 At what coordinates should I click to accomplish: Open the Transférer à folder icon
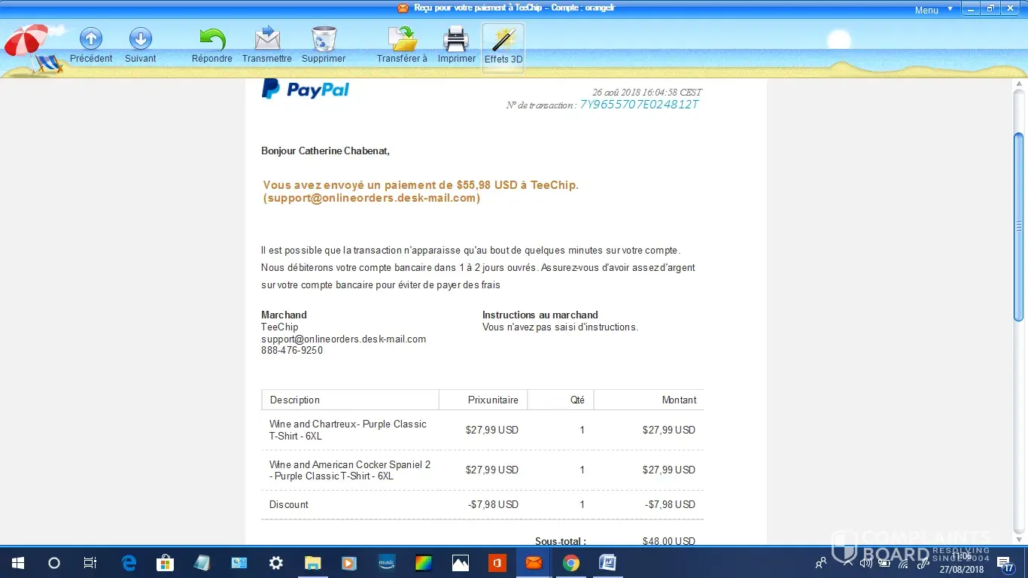point(402,39)
